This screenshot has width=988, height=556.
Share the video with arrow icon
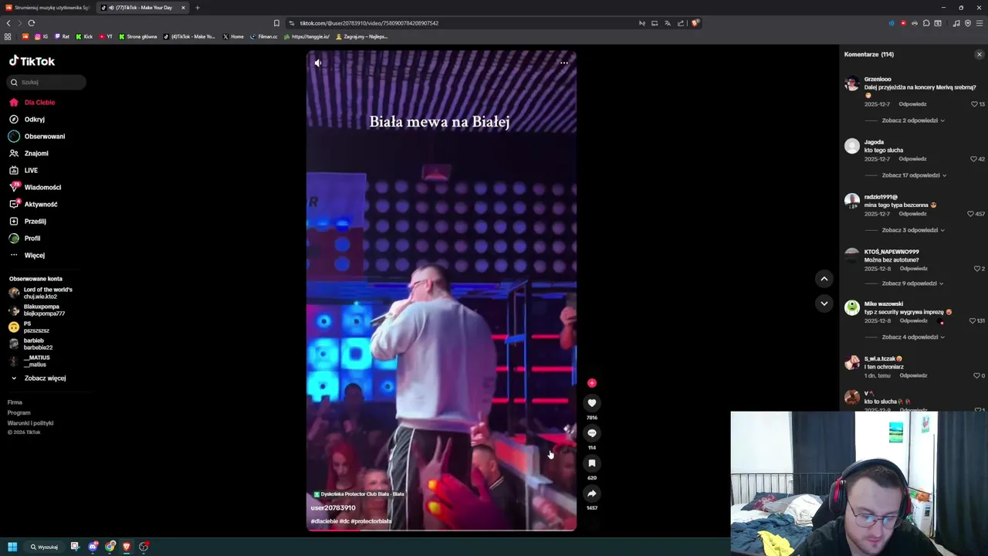pyautogui.click(x=592, y=493)
